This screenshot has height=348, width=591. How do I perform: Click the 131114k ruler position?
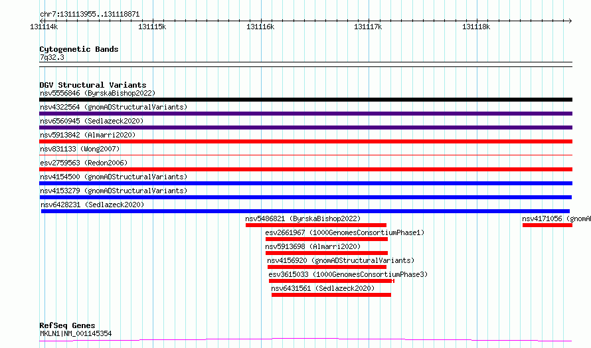pyautogui.click(x=44, y=27)
